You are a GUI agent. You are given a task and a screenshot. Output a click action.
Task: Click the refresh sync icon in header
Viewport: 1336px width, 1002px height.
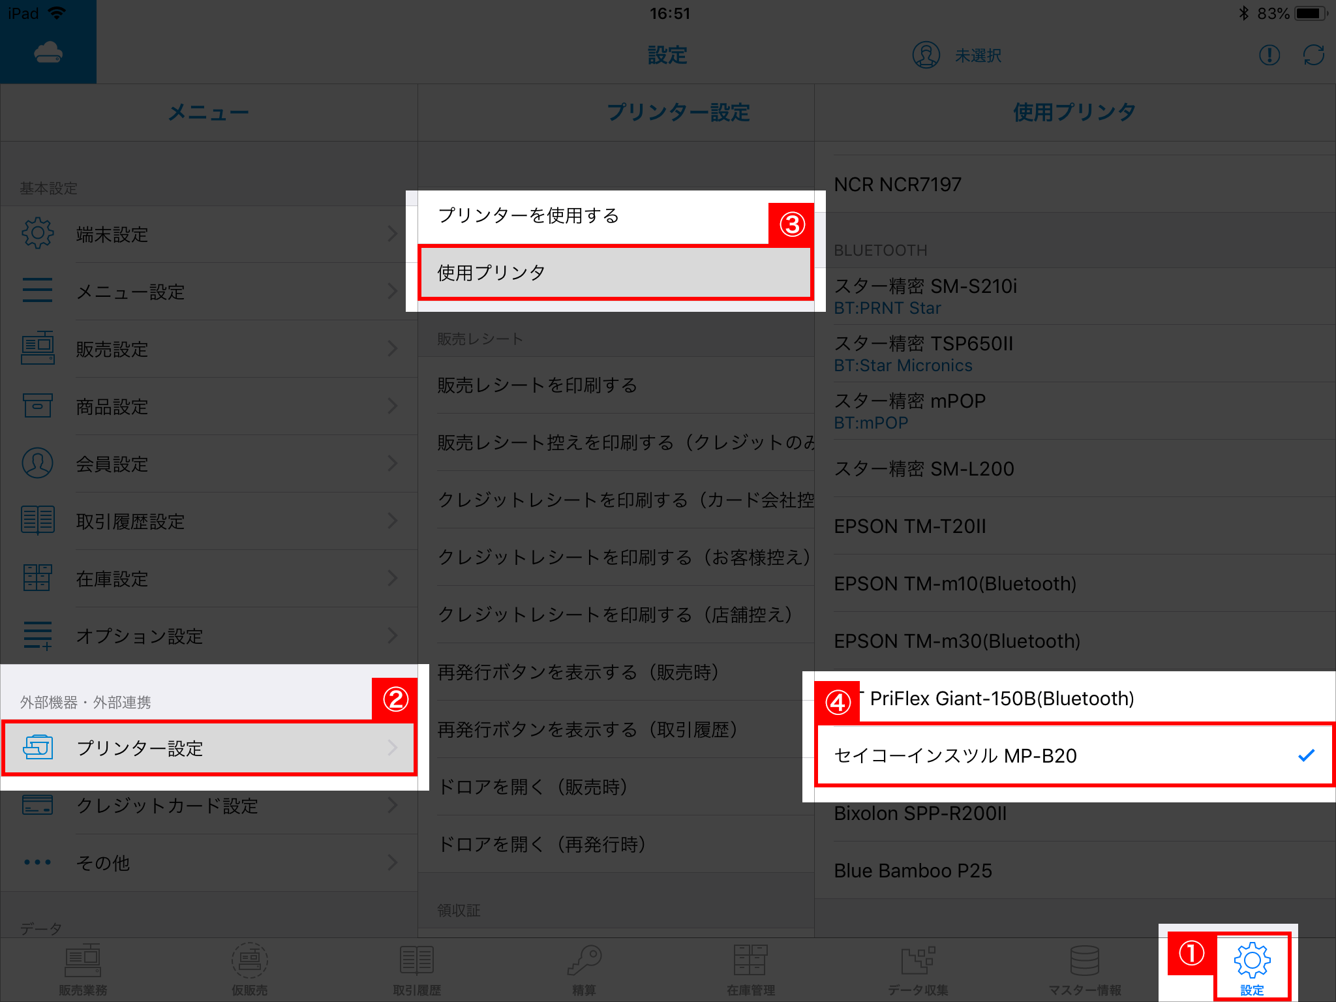coord(1313,55)
